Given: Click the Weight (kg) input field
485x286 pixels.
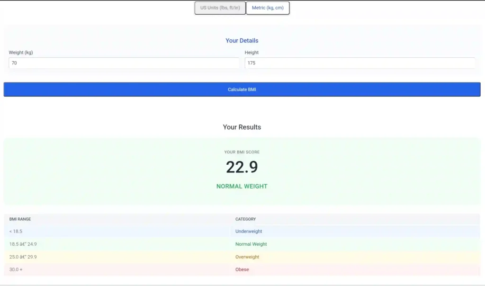Looking at the screenshot, I should (123, 63).
